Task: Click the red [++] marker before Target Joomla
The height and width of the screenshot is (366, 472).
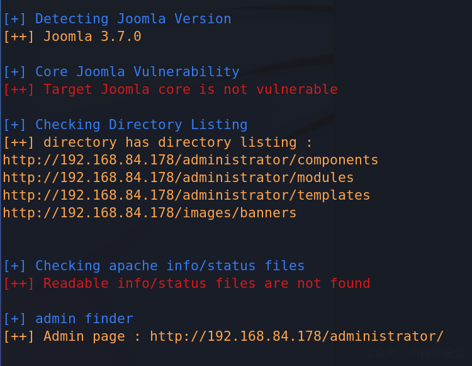Action: (19, 89)
